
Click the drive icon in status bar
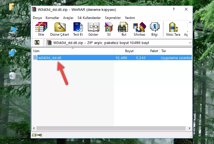click(x=34, y=135)
